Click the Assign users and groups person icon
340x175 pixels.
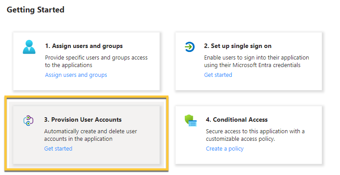pyautogui.click(x=29, y=47)
